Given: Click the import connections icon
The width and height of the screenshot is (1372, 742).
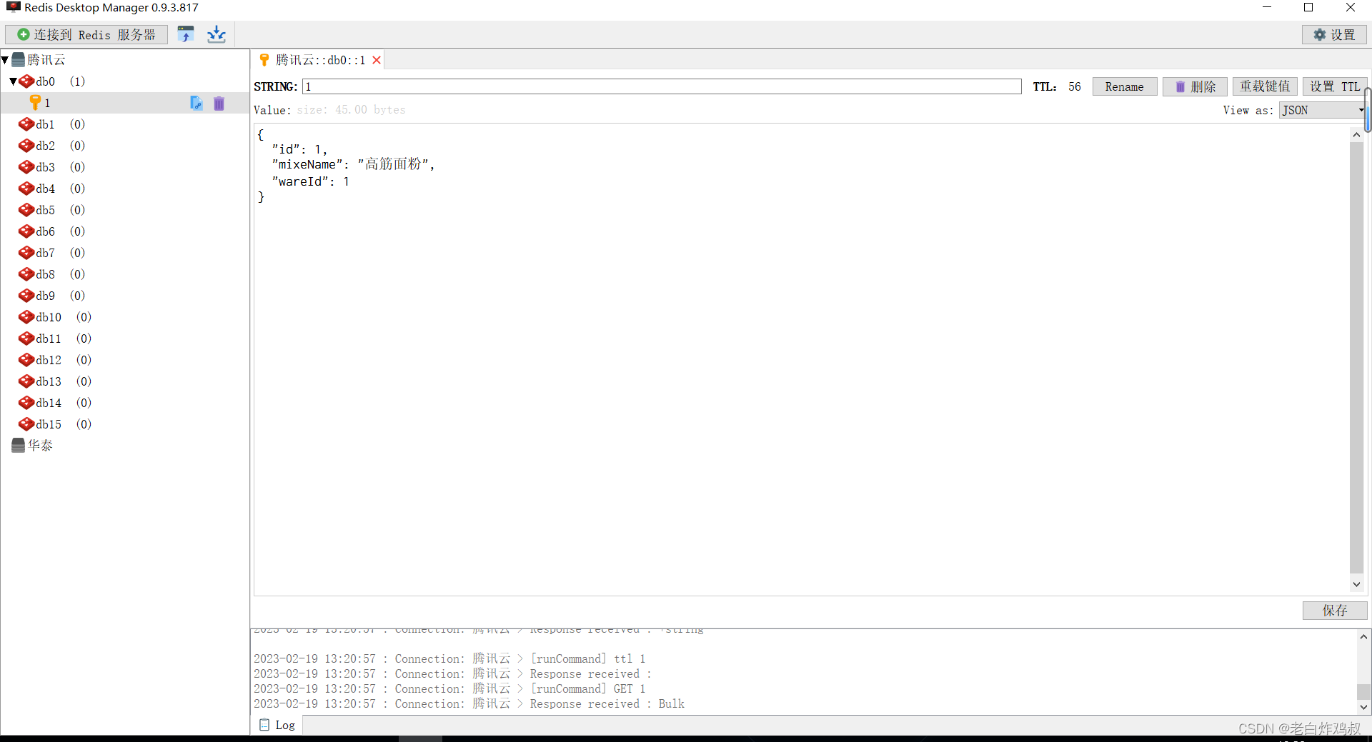Looking at the screenshot, I should pos(186,34).
